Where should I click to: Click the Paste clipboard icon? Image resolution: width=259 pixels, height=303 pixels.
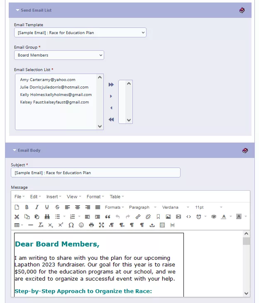[37, 217]
